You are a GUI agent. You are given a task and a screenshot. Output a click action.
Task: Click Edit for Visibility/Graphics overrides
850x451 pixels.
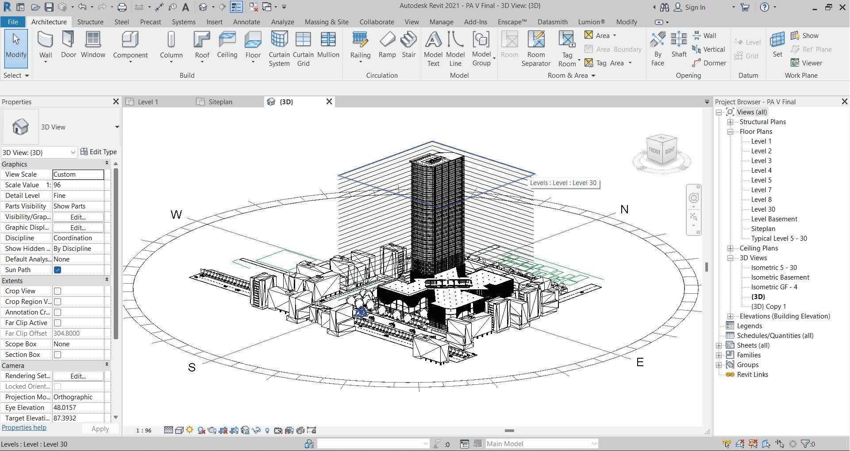tap(78, 217)
